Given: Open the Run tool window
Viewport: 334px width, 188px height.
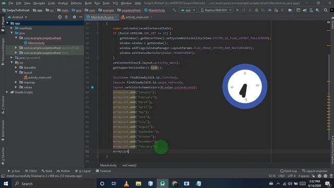Looking at the screenshot, I should 14,171.
